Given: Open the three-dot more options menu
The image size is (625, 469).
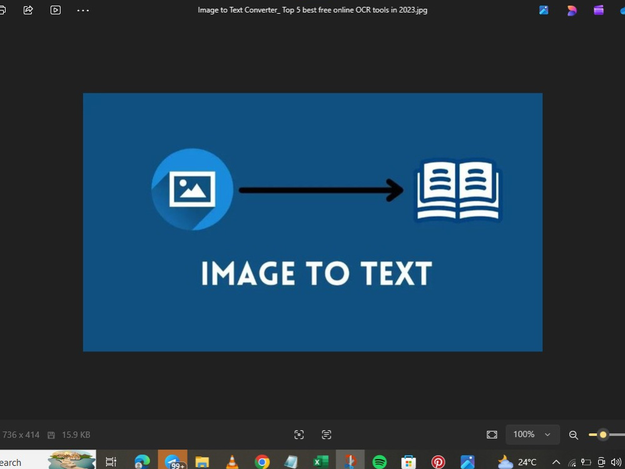Looking at the screenshot, I should point(83,11).
